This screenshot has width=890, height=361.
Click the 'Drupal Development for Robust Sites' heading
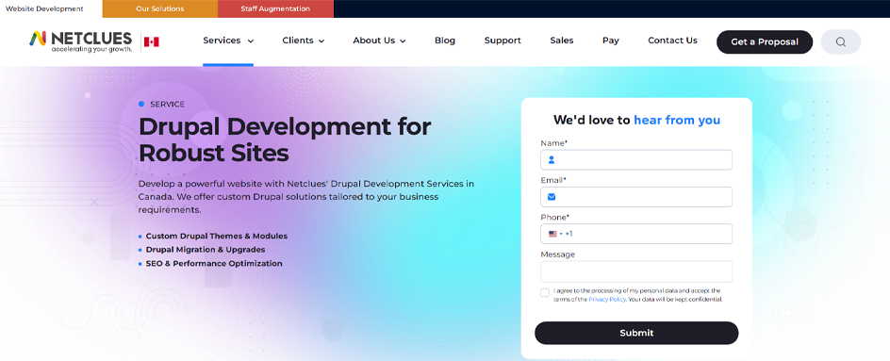point(285,139)
